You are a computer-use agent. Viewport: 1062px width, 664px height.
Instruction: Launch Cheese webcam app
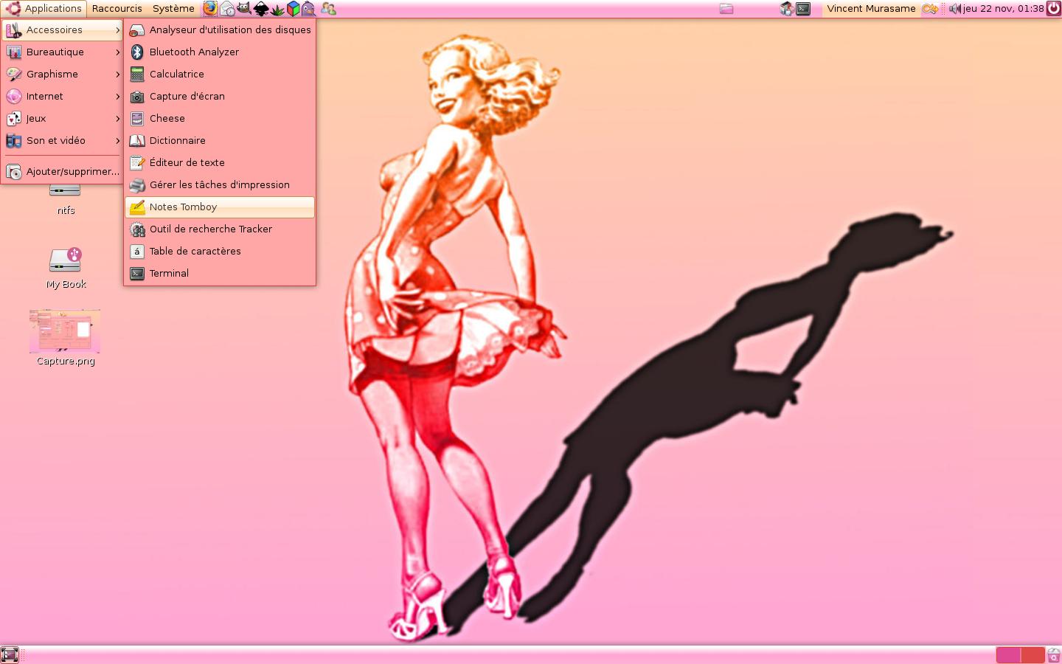click(220, 119)
